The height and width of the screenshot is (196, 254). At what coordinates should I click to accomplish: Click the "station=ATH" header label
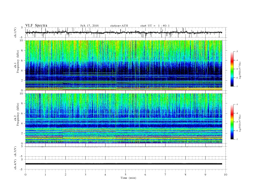(x=119, y=26)
